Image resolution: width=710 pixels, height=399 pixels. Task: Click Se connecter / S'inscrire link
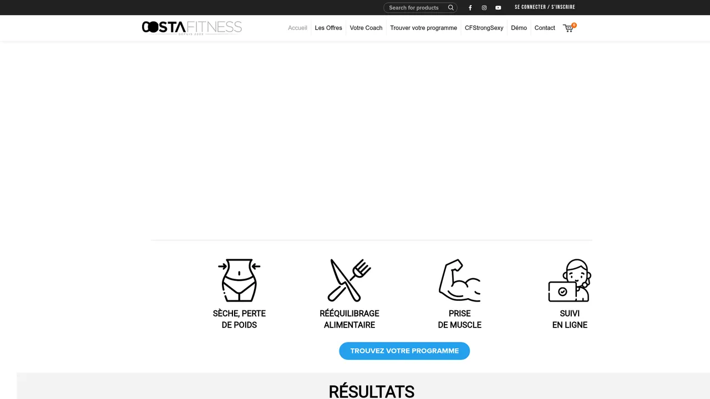coord(545,7)
